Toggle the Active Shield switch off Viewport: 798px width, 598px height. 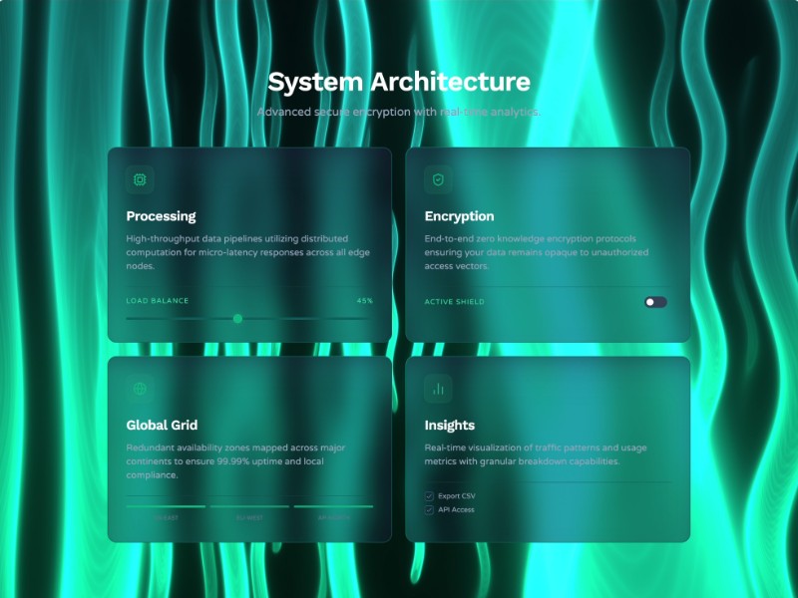(657, 301)
